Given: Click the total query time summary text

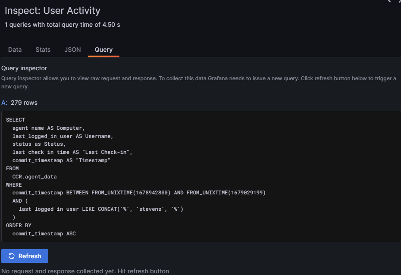Looking at the screenshot, I should pyautogui.click(x=62, y=25).
